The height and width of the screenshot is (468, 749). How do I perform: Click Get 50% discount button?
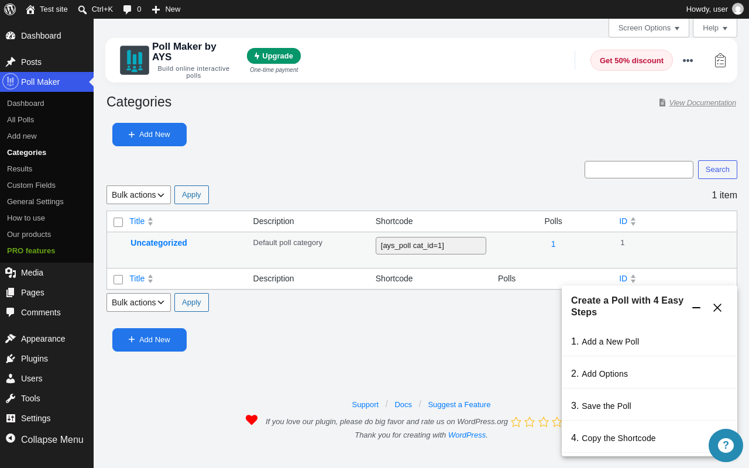click(631, 60)
